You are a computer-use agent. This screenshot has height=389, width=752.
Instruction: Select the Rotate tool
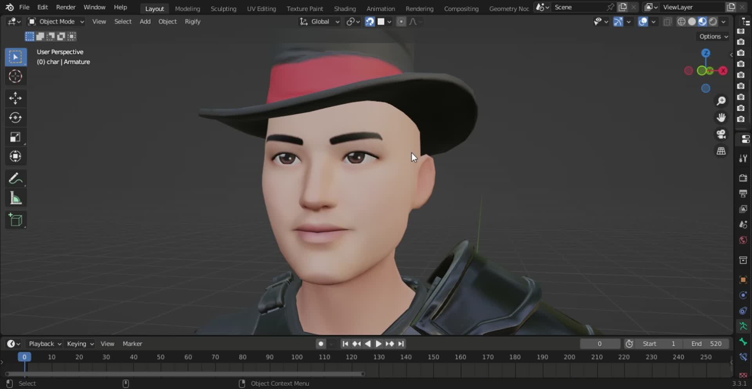tap(15, 117)
